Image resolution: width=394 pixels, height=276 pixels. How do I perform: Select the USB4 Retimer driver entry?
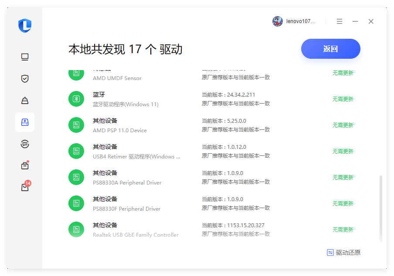coord(136,151)
